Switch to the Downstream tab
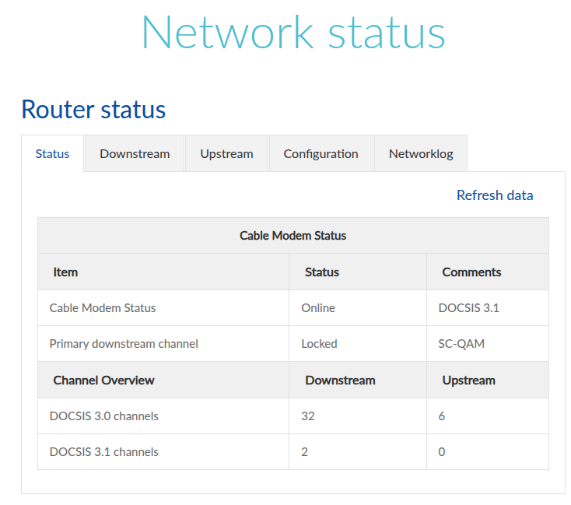The height and width of the screenshot is (505, 571). pyautogui.click(x=135, y=153)
